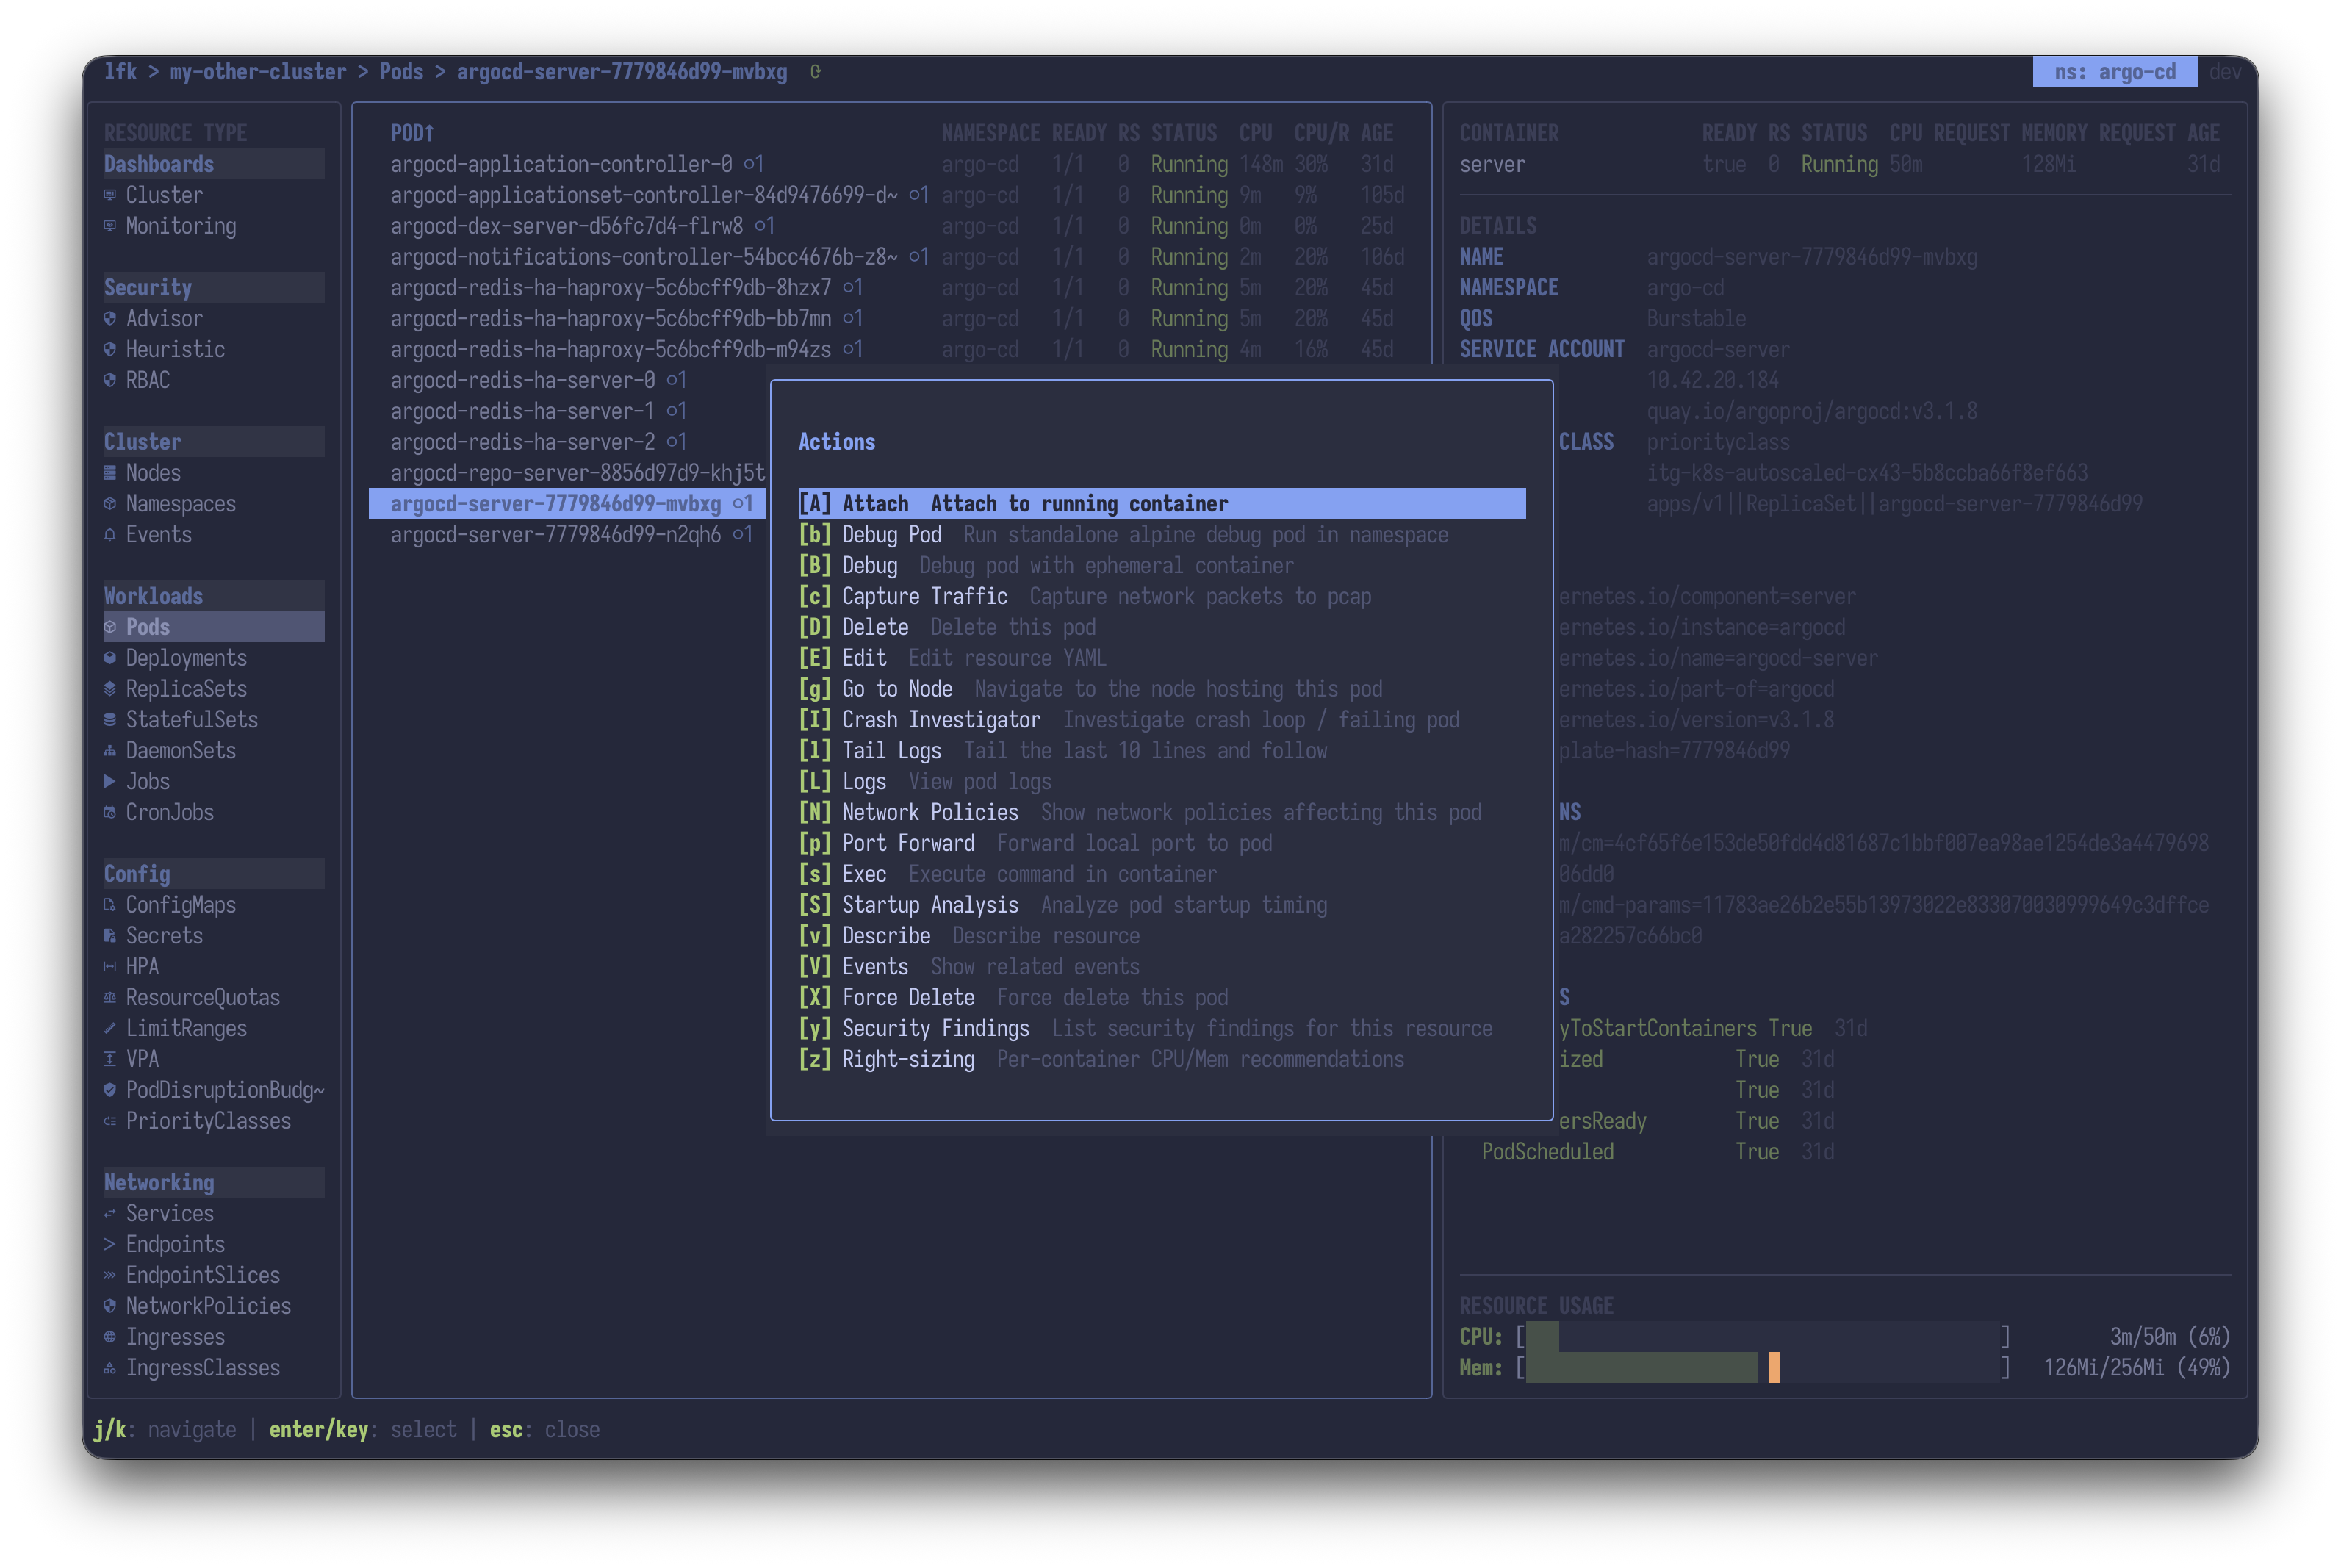Open my-other-cluster in the breadcrumb
2341x1568 pixels.
[x=258, y=72]
